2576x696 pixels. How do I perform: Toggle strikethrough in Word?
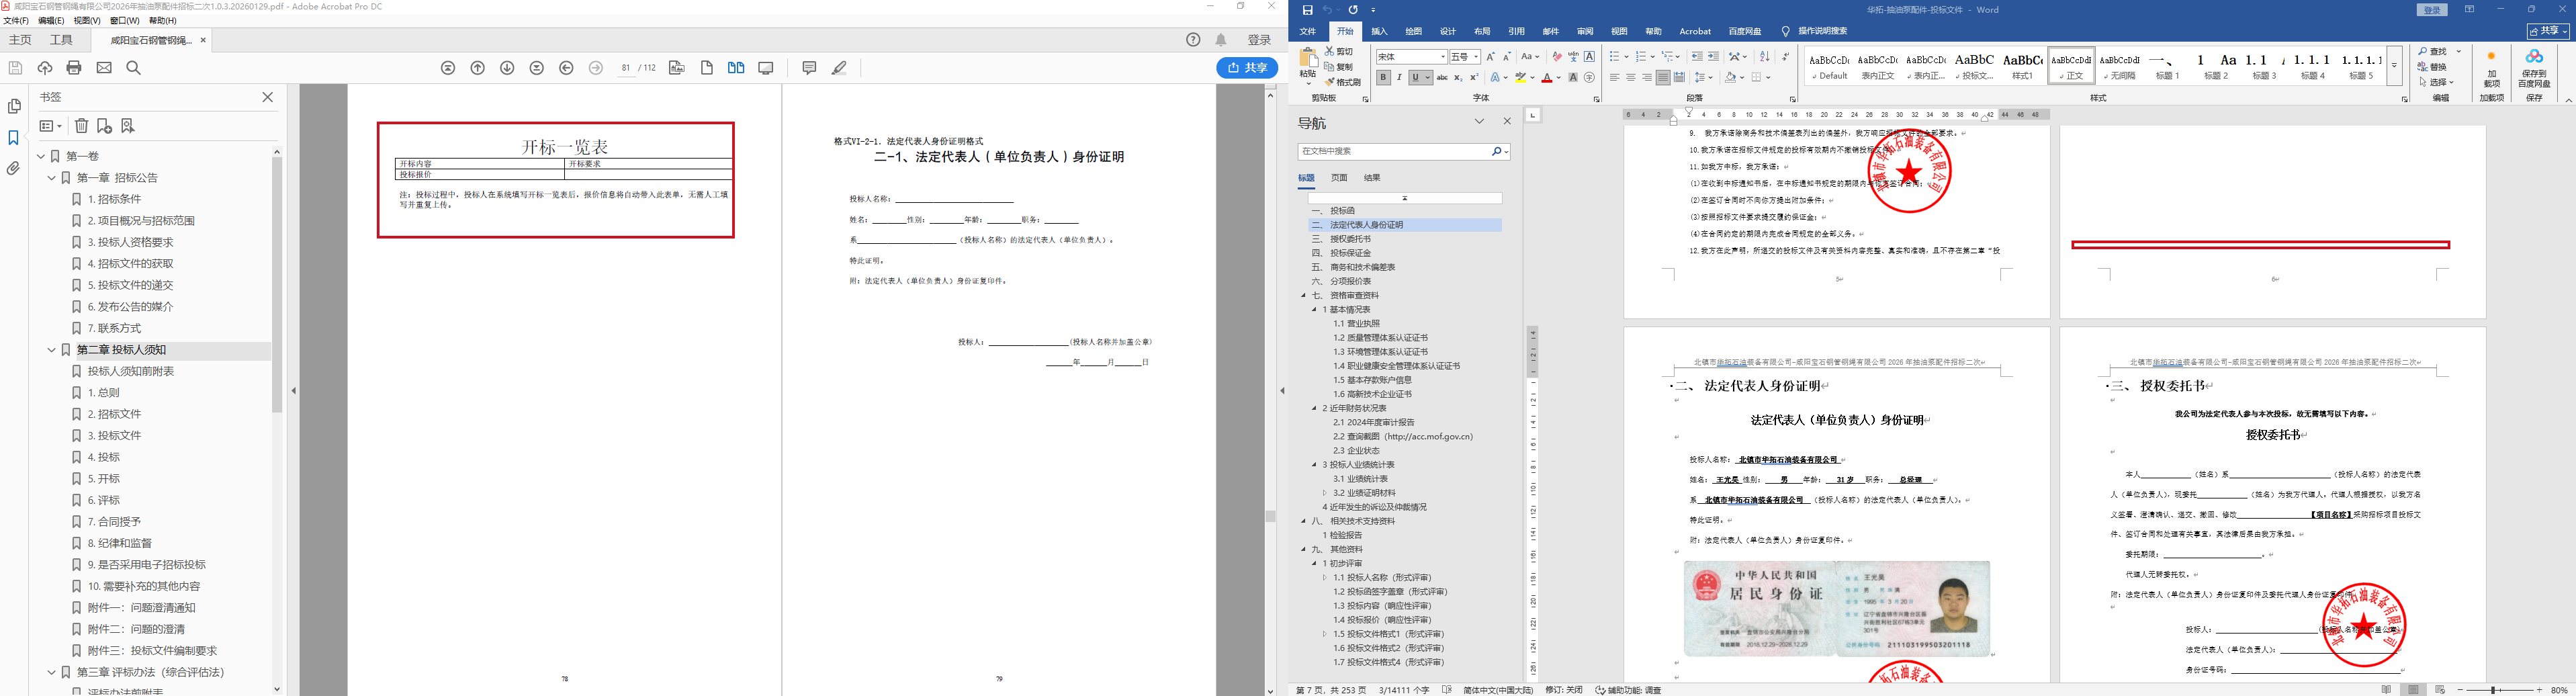1442,77
